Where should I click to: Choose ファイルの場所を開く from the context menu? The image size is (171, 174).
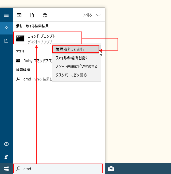[76, 58]
